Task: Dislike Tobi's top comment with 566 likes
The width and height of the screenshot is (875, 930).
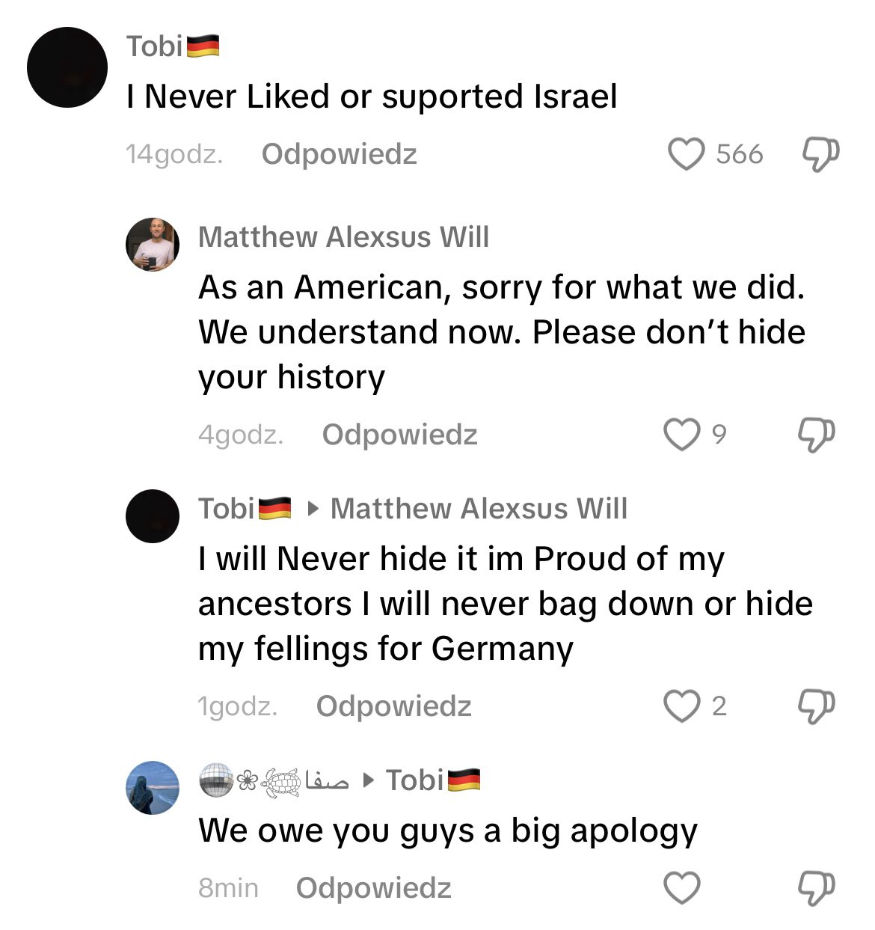Action: click(x=820, y=155)
